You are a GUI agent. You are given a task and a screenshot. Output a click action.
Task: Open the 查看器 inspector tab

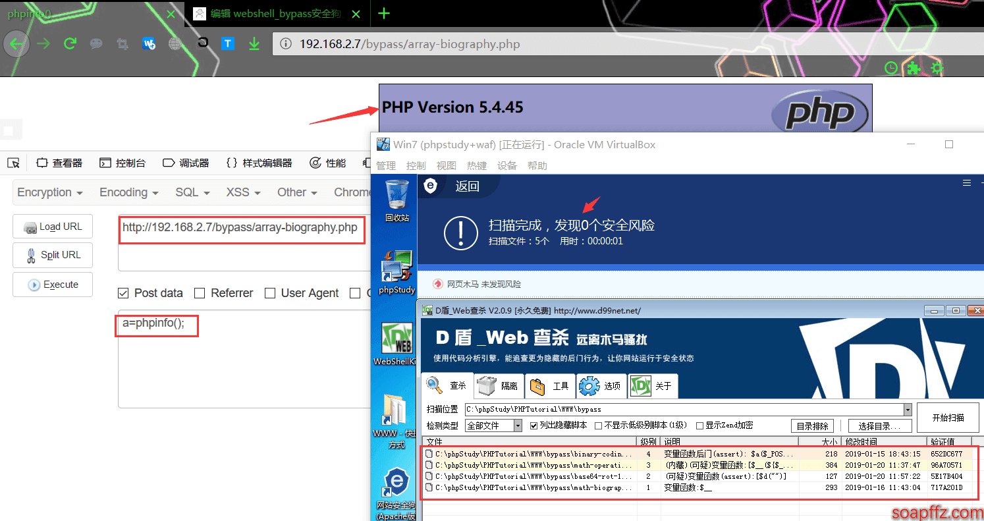click(59, 163)
